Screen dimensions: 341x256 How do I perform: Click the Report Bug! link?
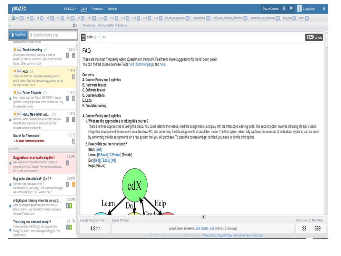(x=258, y=235)
